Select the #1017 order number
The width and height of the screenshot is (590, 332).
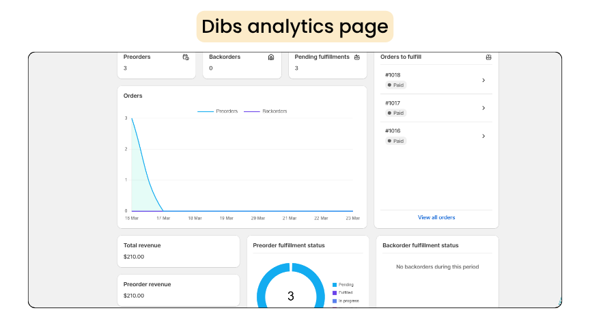[x=393, y=103]
